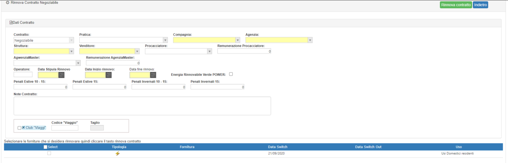508x163 pixels.
Task: Click the airplane icon beside Club Viaggi
Action: pos(24,128)
